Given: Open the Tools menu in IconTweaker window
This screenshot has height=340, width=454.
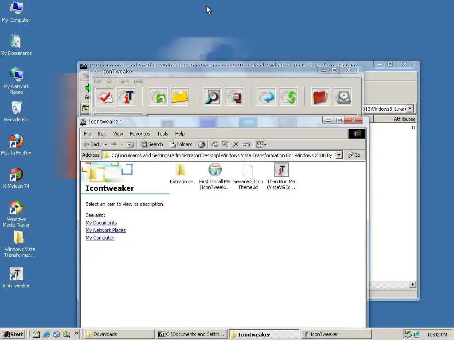Looking at the screenshot, I should coord(123,81).
